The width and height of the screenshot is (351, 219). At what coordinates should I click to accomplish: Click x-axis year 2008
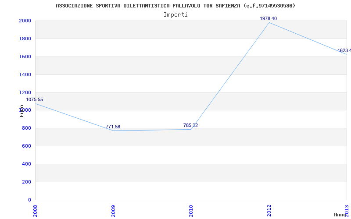tap(36, 211)
